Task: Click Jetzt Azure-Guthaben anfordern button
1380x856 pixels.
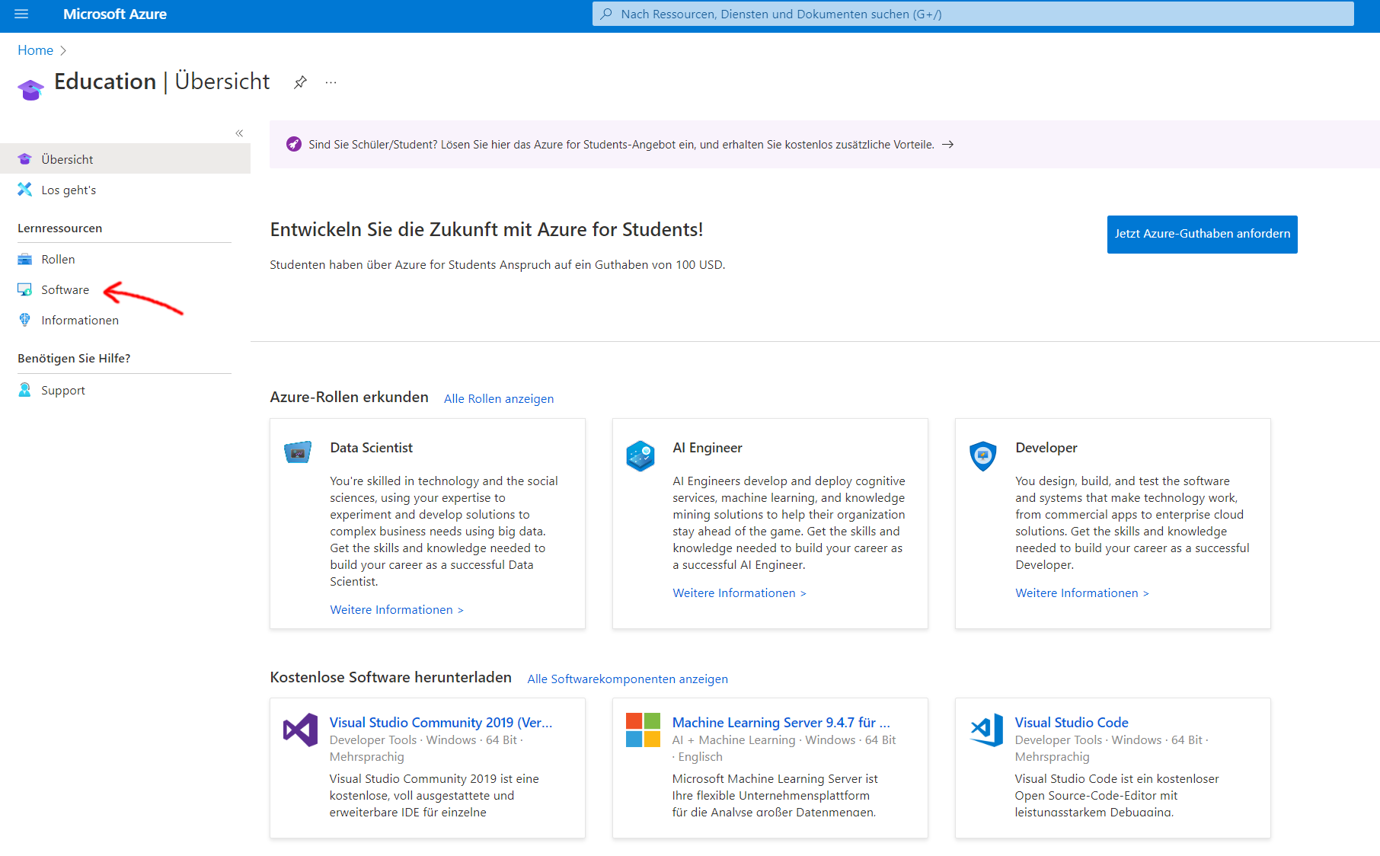Action: point(1202,234)
